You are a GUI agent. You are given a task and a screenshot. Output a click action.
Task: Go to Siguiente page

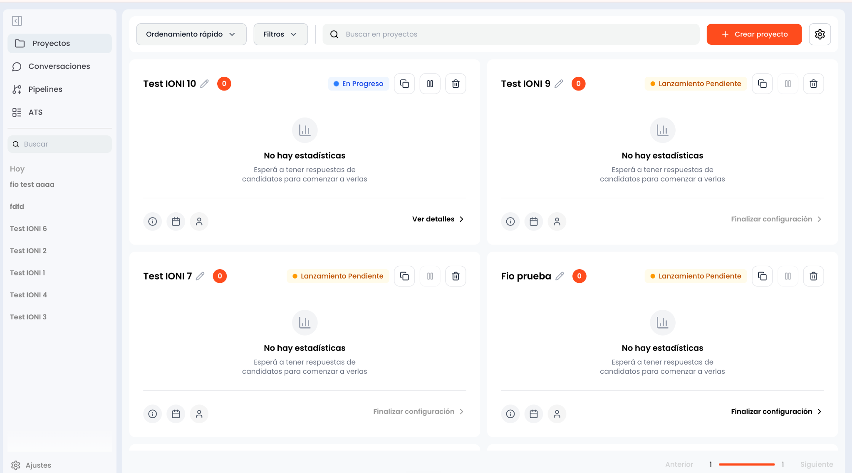click(x=817, y=464)
